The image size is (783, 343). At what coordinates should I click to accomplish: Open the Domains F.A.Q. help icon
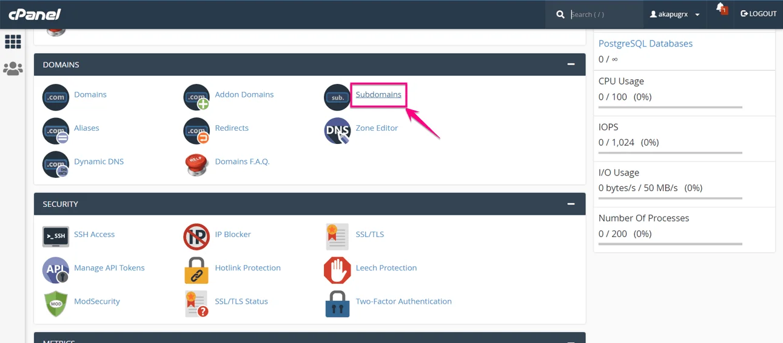tap(197, 164)
